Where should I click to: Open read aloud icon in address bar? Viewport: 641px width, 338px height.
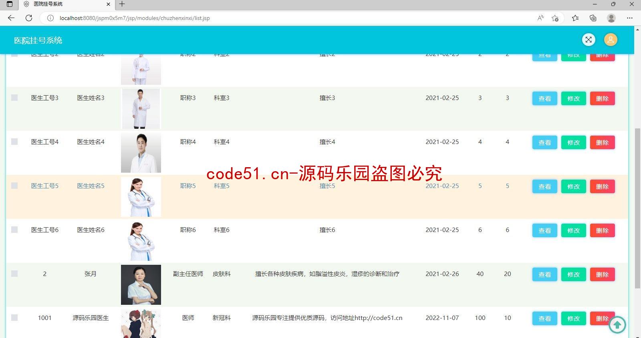tap(540, 18)
